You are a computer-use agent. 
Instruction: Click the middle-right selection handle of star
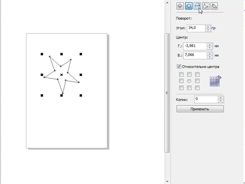coord(81,75)
